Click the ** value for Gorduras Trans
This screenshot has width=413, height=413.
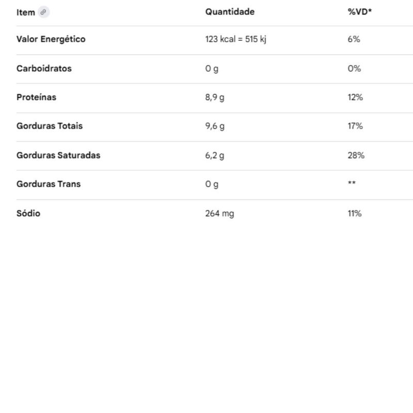coord(352,183)
